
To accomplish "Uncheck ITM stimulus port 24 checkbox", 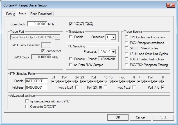I will coord(77,82).
